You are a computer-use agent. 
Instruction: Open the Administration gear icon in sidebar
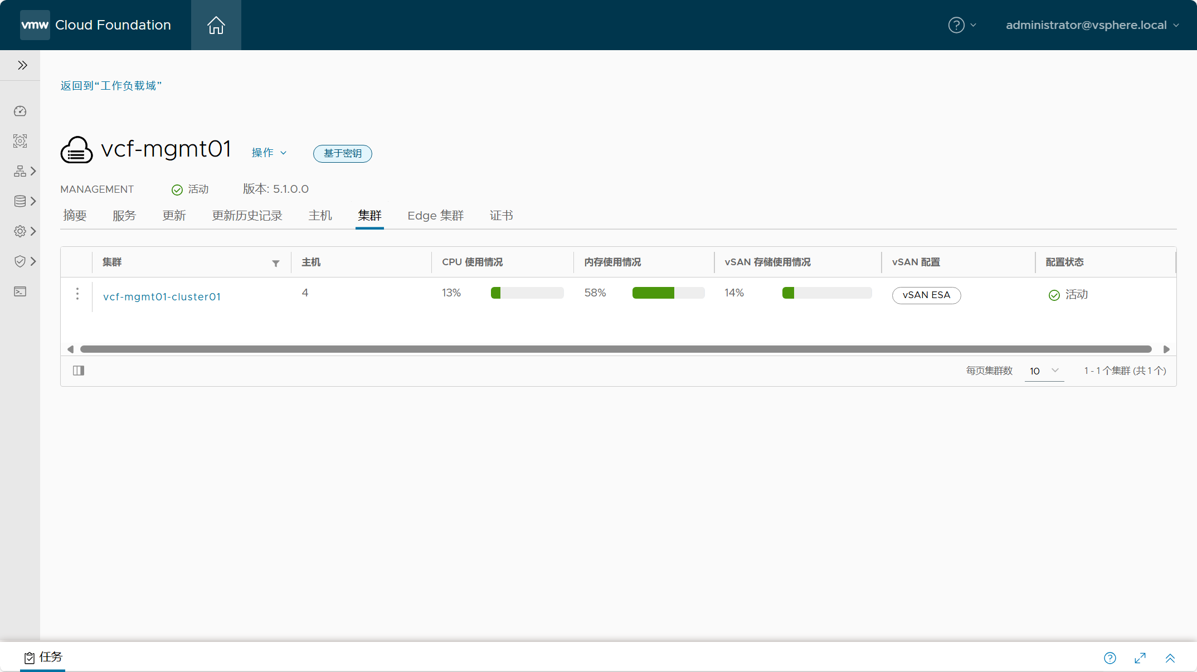point(20,231)
